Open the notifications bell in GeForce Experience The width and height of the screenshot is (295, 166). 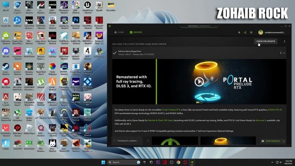pos(239,32)
